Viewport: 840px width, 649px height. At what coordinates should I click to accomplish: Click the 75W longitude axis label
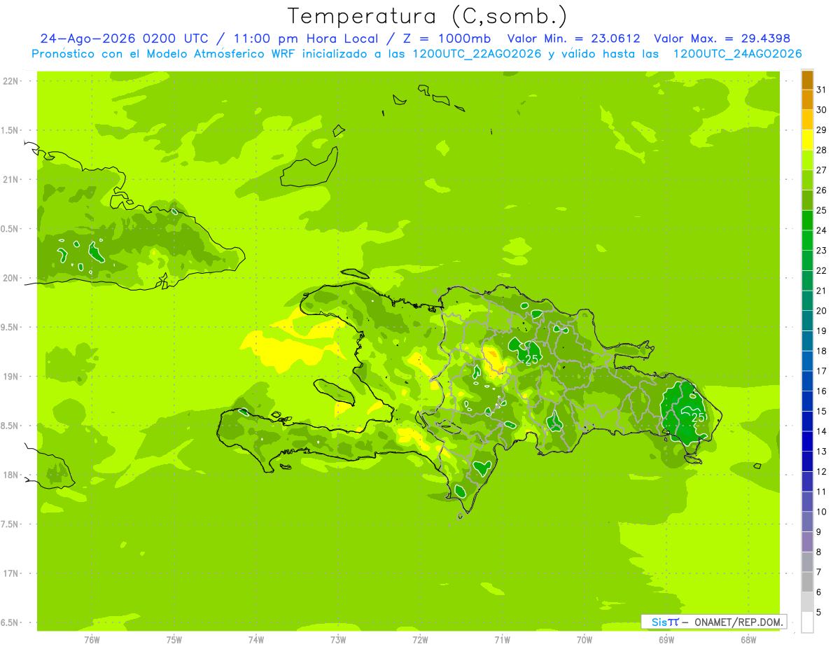174,640
